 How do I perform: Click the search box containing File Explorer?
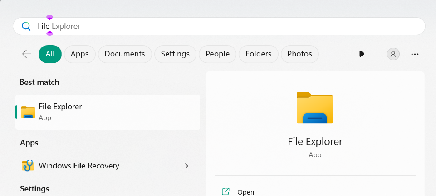point(218,26)
